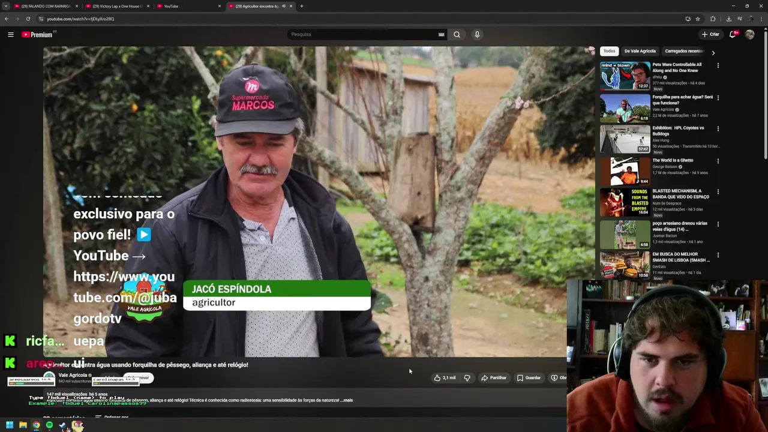Bookmark this page with the star

click(x=698, y=19)
